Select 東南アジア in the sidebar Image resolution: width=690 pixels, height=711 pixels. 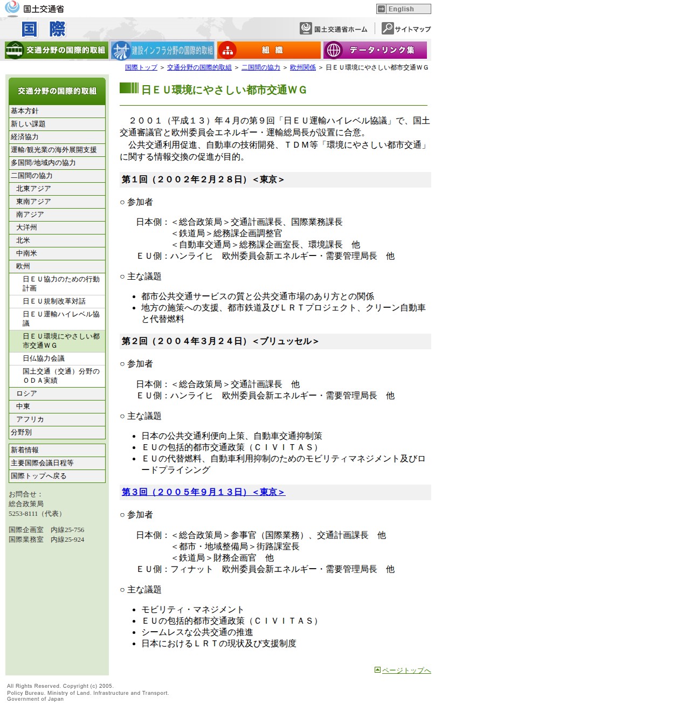(x=57, y=202)
